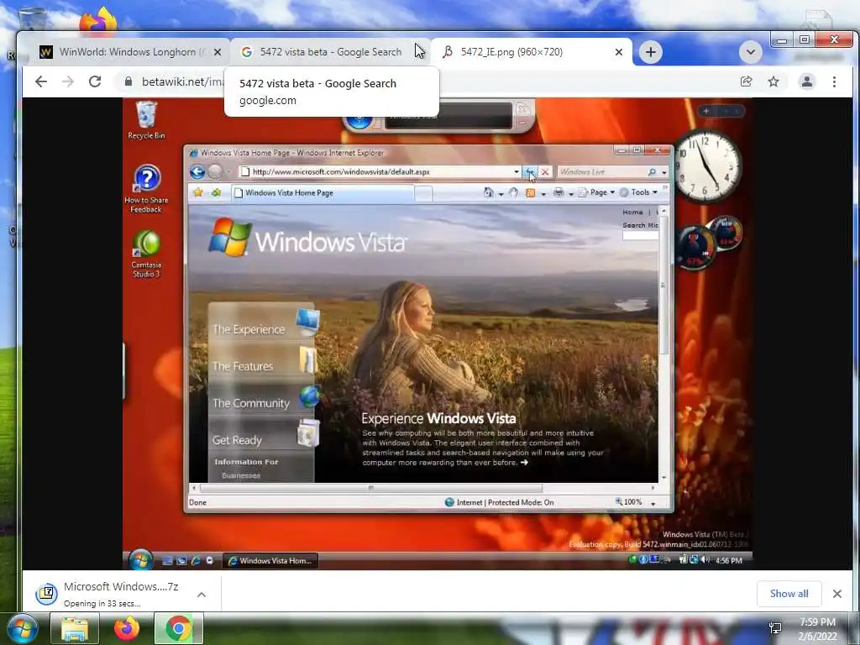Click The Experience link on the Vista page
The image size is (860, 645).
[x=249, y=329]
